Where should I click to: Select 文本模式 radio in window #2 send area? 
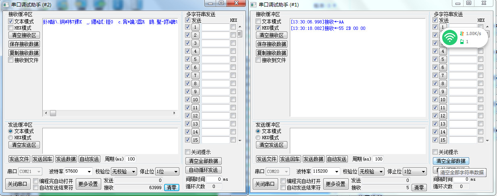point(11,131)
